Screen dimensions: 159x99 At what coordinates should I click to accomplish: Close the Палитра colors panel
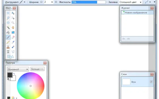45,63
